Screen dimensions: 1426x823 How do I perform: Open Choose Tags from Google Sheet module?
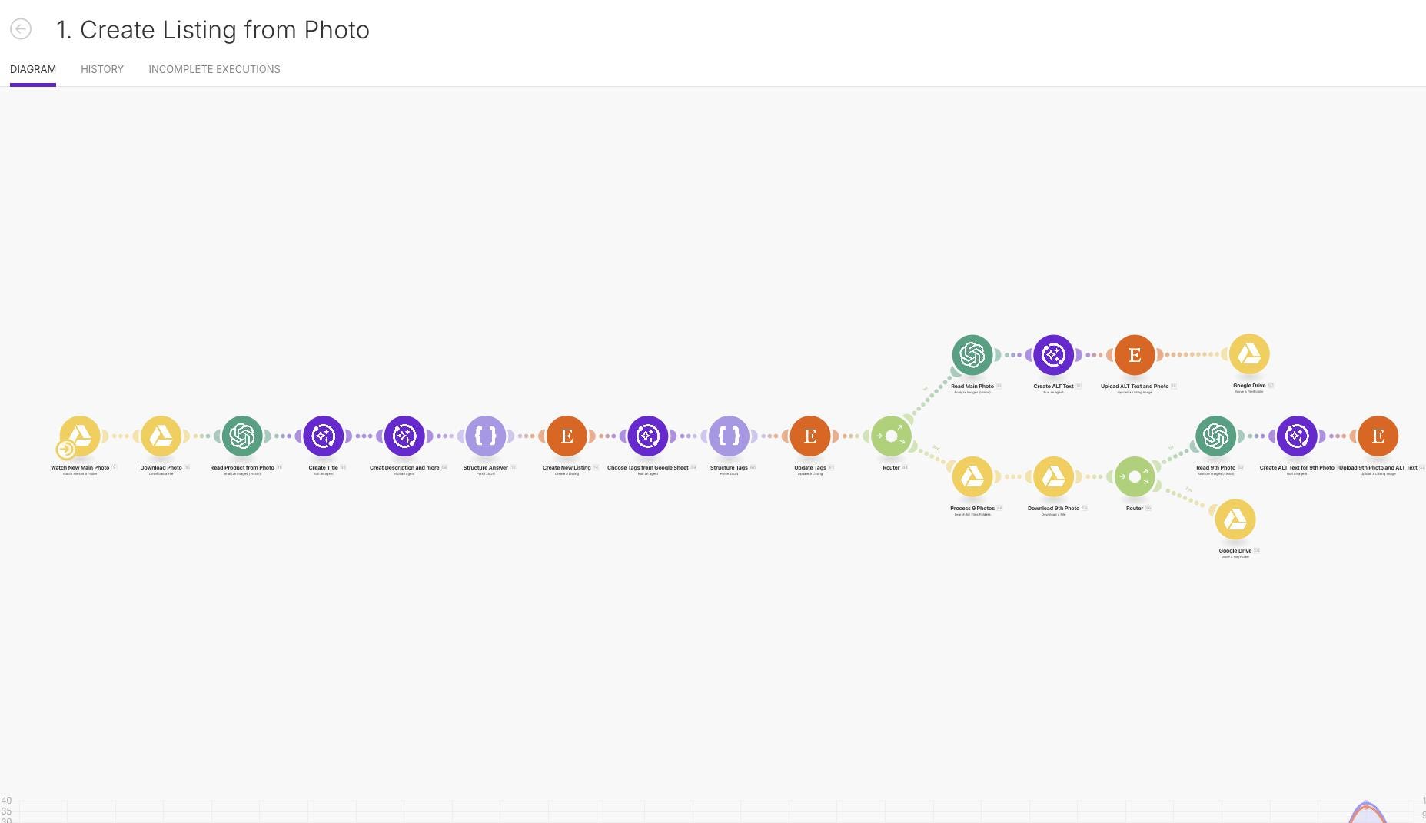(648, 436)
